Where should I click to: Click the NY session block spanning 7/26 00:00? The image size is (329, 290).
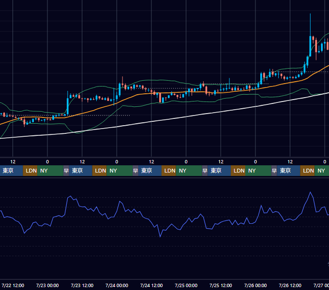[x=258, y=171]
